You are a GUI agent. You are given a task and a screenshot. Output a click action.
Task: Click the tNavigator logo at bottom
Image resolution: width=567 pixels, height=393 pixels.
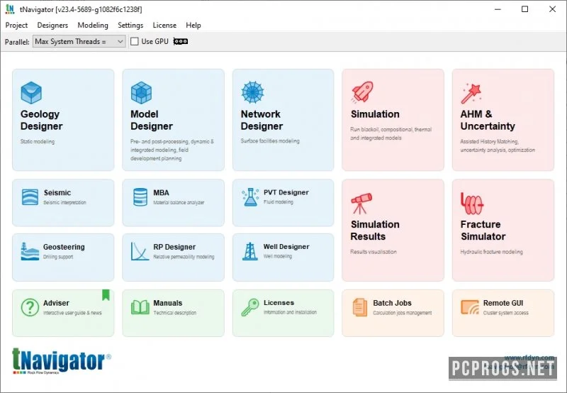pos(62,360)
